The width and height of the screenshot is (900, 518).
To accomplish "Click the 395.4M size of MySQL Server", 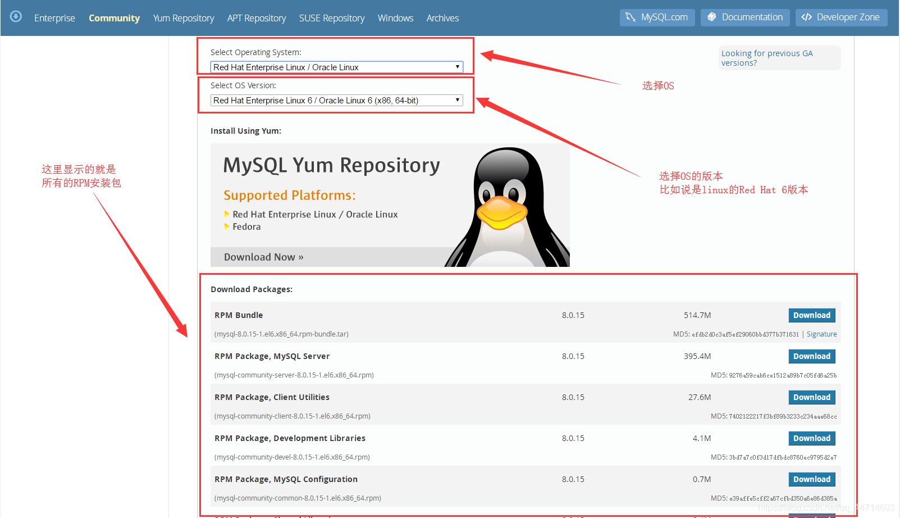I will (x=697, y=356).
